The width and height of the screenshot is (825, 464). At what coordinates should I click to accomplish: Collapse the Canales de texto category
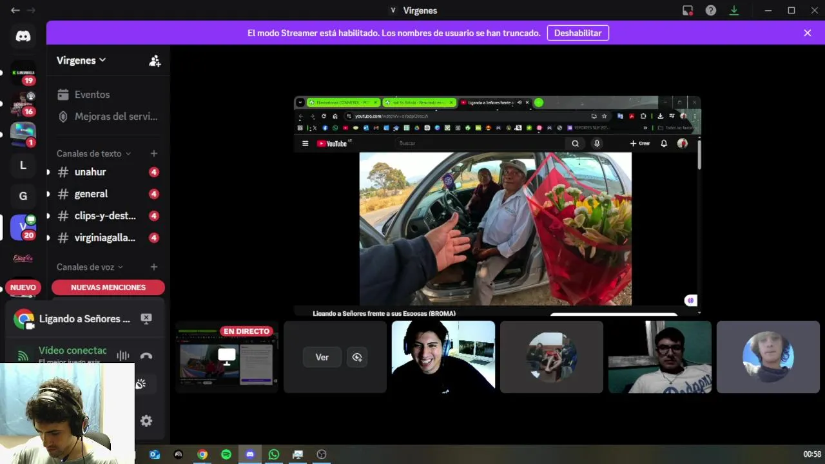[x=93, y=153]
